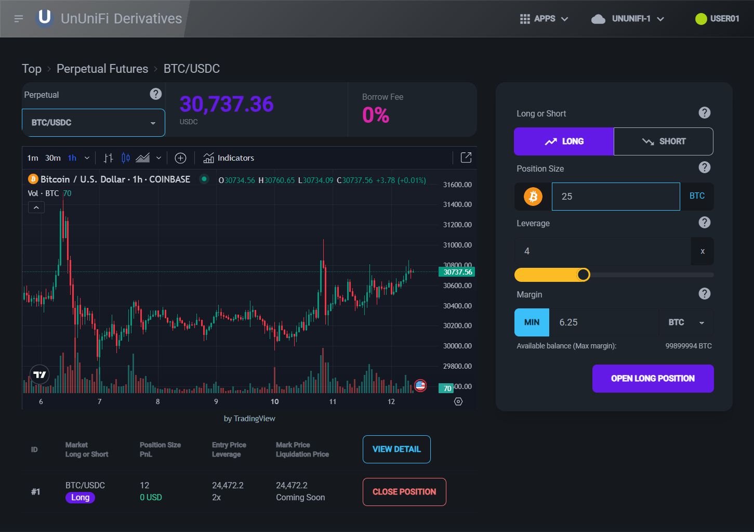
Task: Select the Candles chart style icon
Action: point(126,158)
